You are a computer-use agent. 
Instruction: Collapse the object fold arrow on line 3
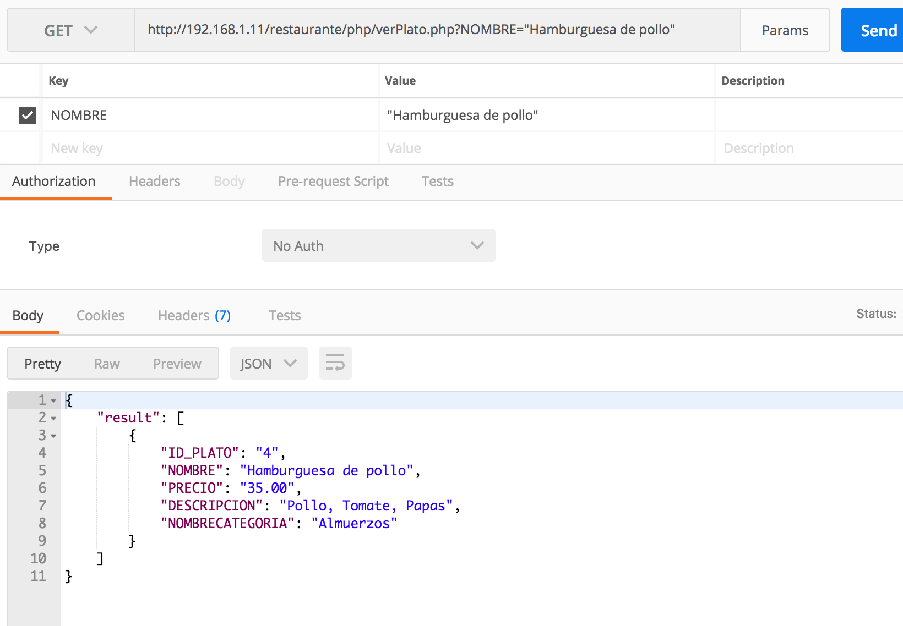53,436
